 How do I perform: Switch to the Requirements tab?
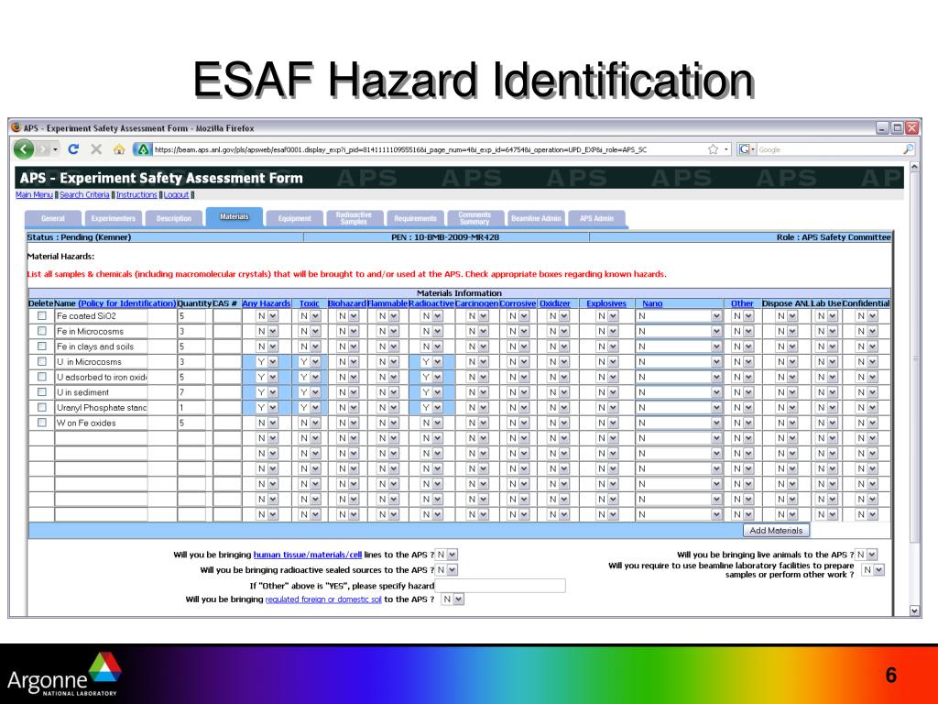pos(415,218)
